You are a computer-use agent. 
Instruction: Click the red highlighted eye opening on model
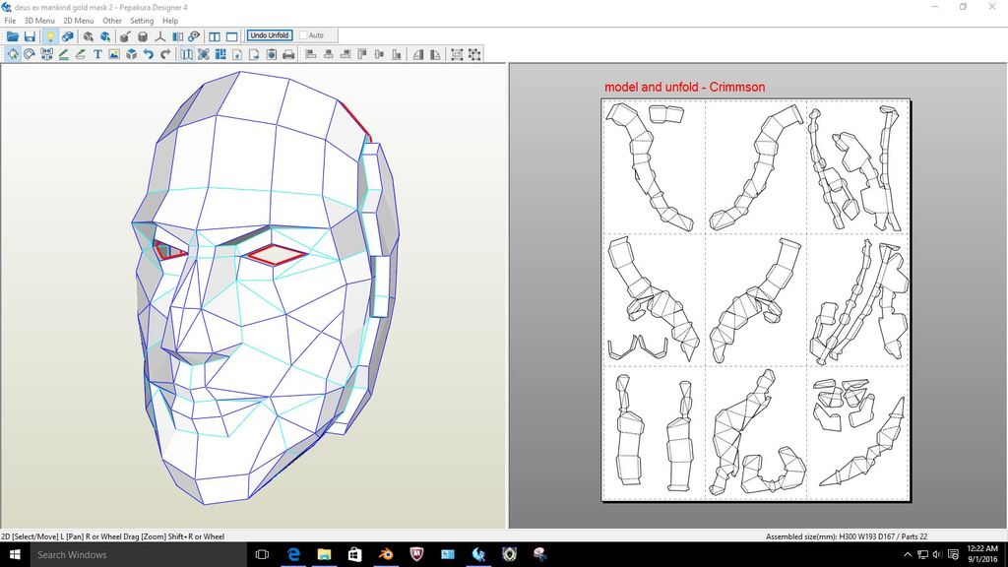(x=277, y=255)
